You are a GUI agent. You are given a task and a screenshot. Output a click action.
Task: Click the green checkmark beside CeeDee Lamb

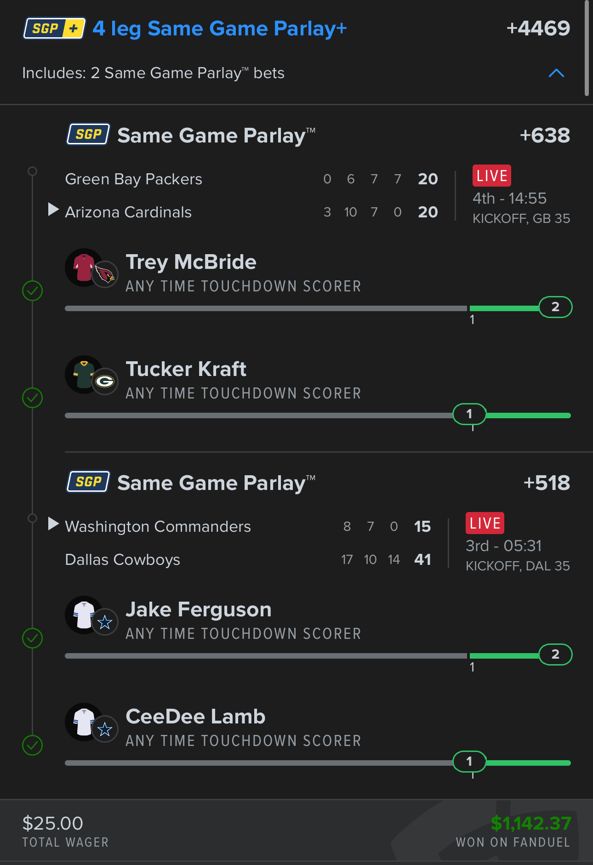(32, 745)
